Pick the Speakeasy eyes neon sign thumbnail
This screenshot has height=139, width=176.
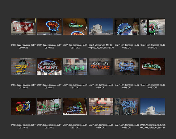(101, 67)
